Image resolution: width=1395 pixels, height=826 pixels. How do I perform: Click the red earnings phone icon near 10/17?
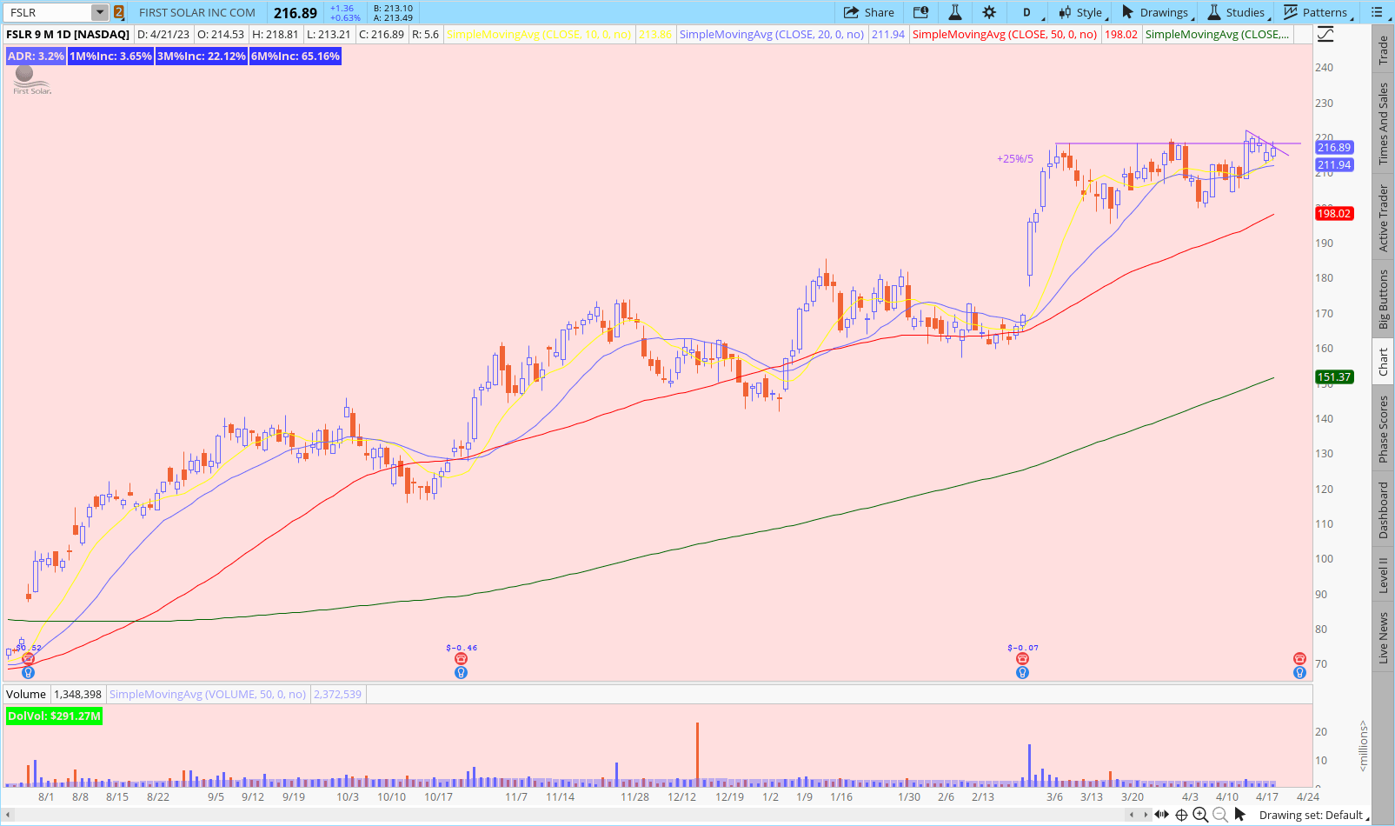click(x=461, y=659)
